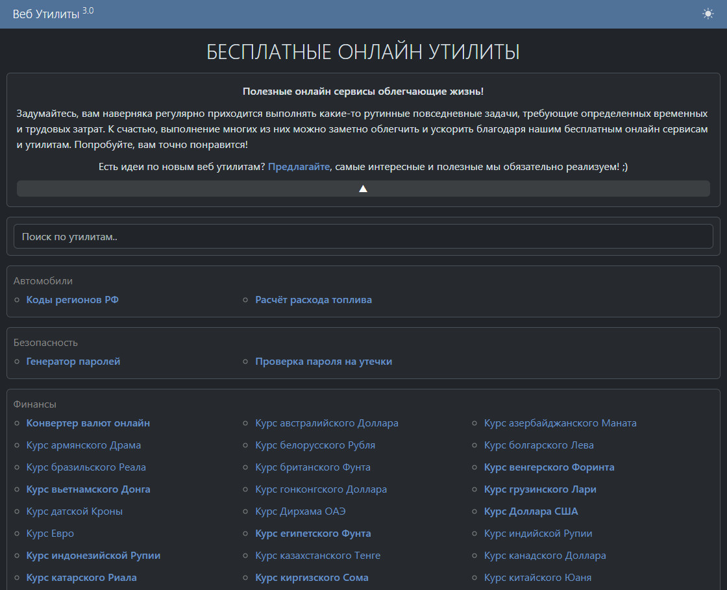Open Расчёт расхода топлива
Viewport: 727px width, 590px height.
coord(314,300)
